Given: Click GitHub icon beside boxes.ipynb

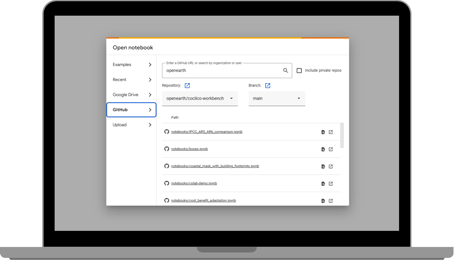Looking at the screenshot, I should (x=167, y=149).
